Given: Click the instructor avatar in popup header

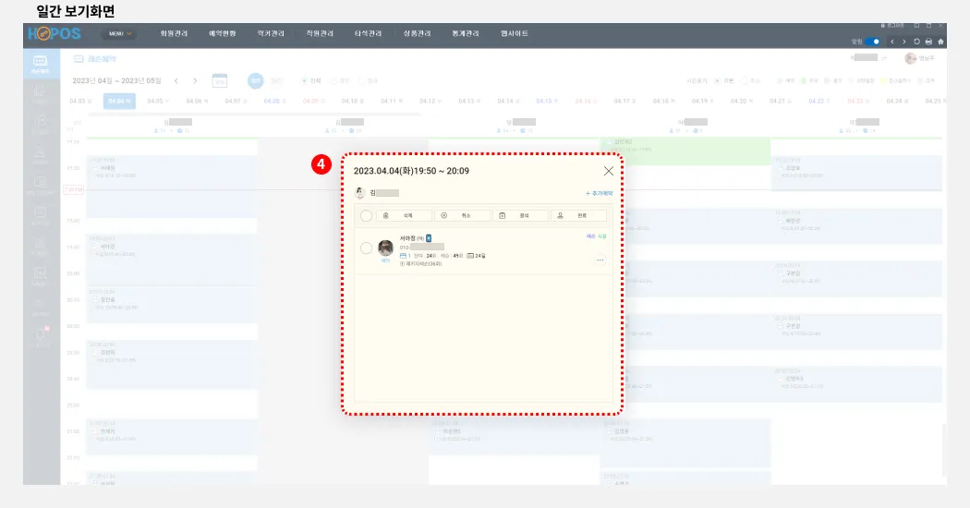Looking at the screenshot, I should pyautogui.click(x=360, y=193).
